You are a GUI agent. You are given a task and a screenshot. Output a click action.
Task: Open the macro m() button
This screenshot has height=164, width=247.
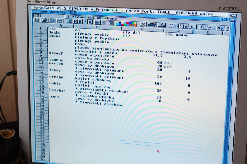point(212,28)
